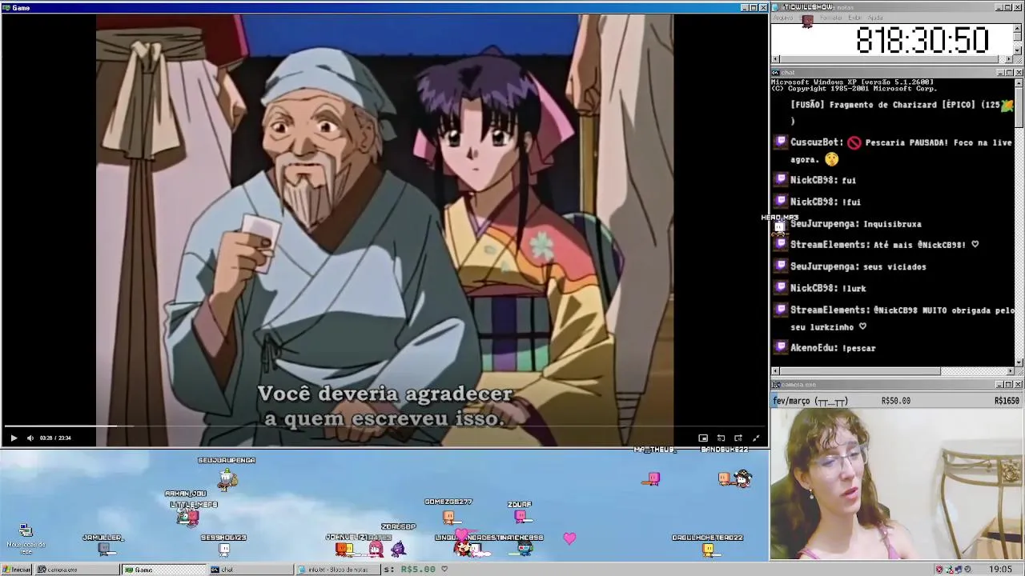Play the video in the Game window
The width and height of the screenshot is (1025, 576).
coord(14,438)
